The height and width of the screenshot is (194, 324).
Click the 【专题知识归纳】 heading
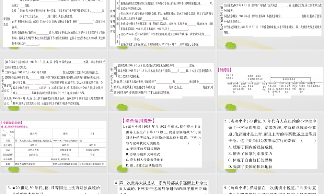[12, 123]
